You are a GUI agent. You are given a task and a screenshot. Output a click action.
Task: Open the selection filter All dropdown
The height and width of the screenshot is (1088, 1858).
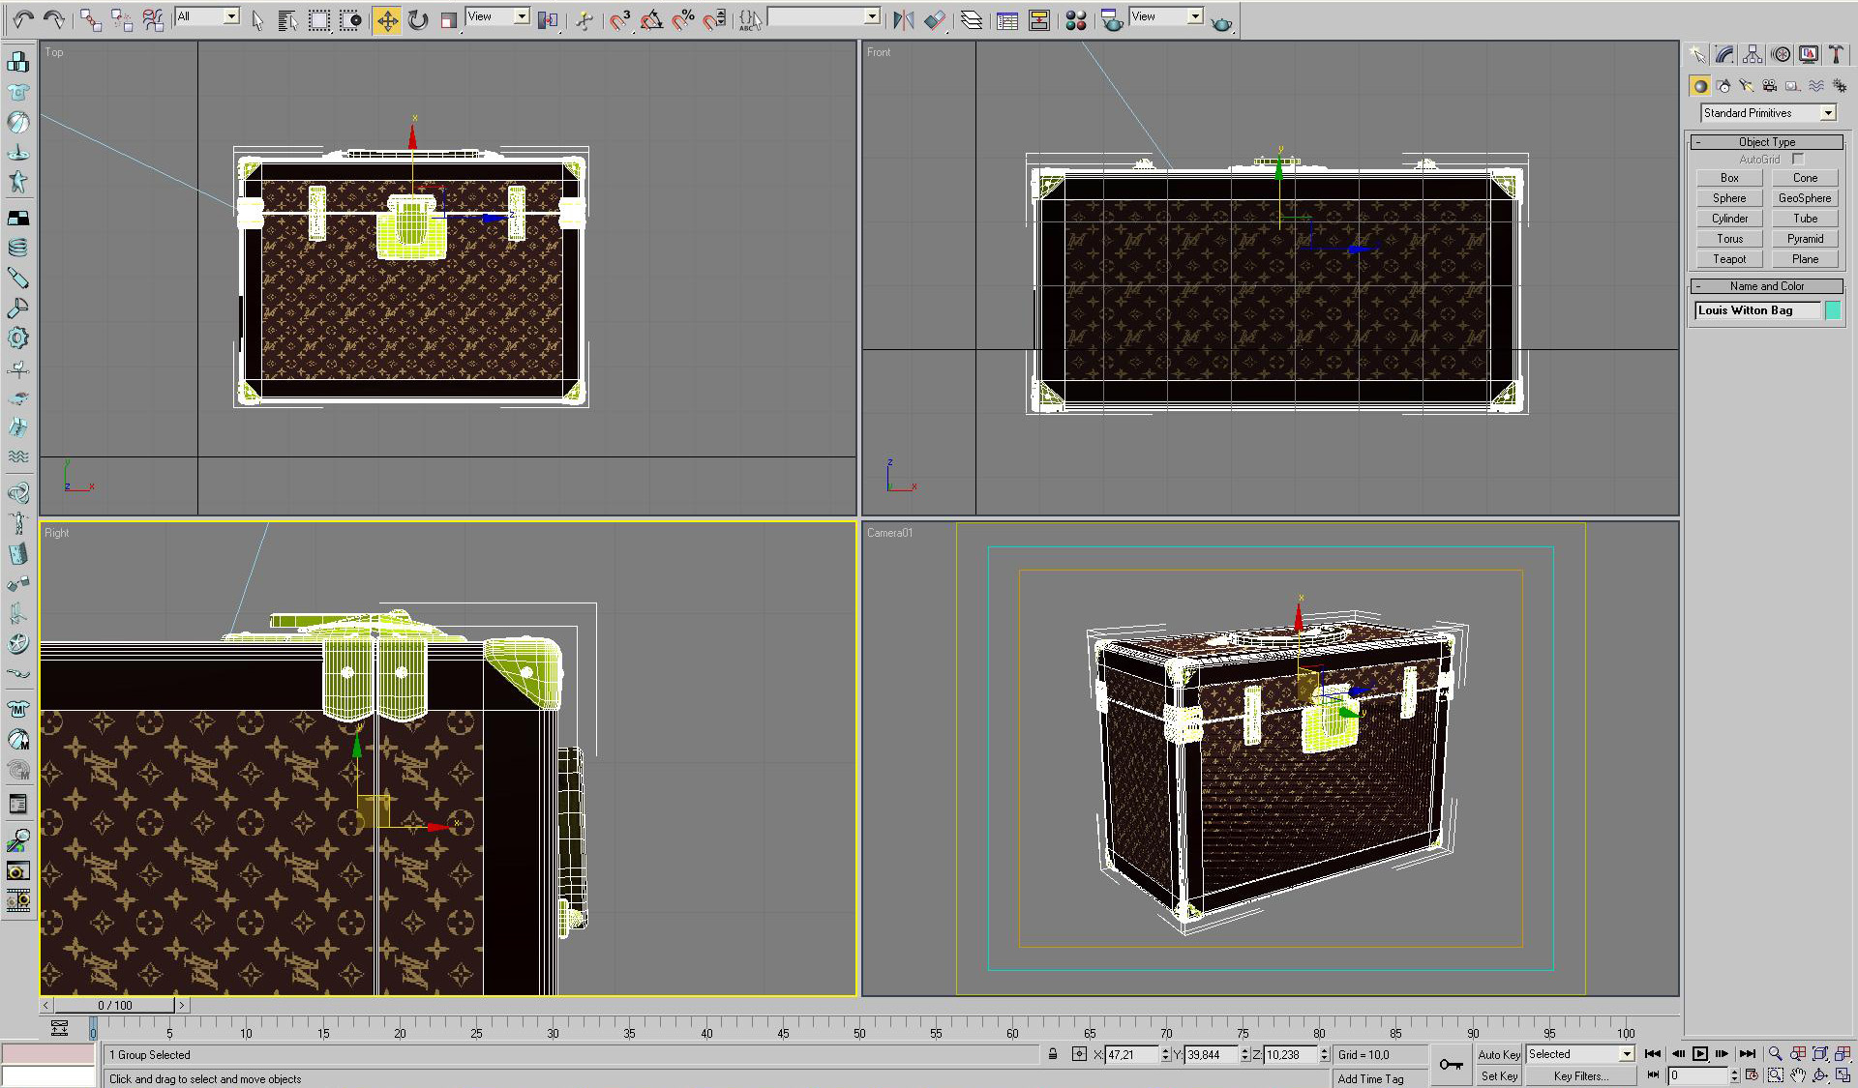tap(231, 16)
